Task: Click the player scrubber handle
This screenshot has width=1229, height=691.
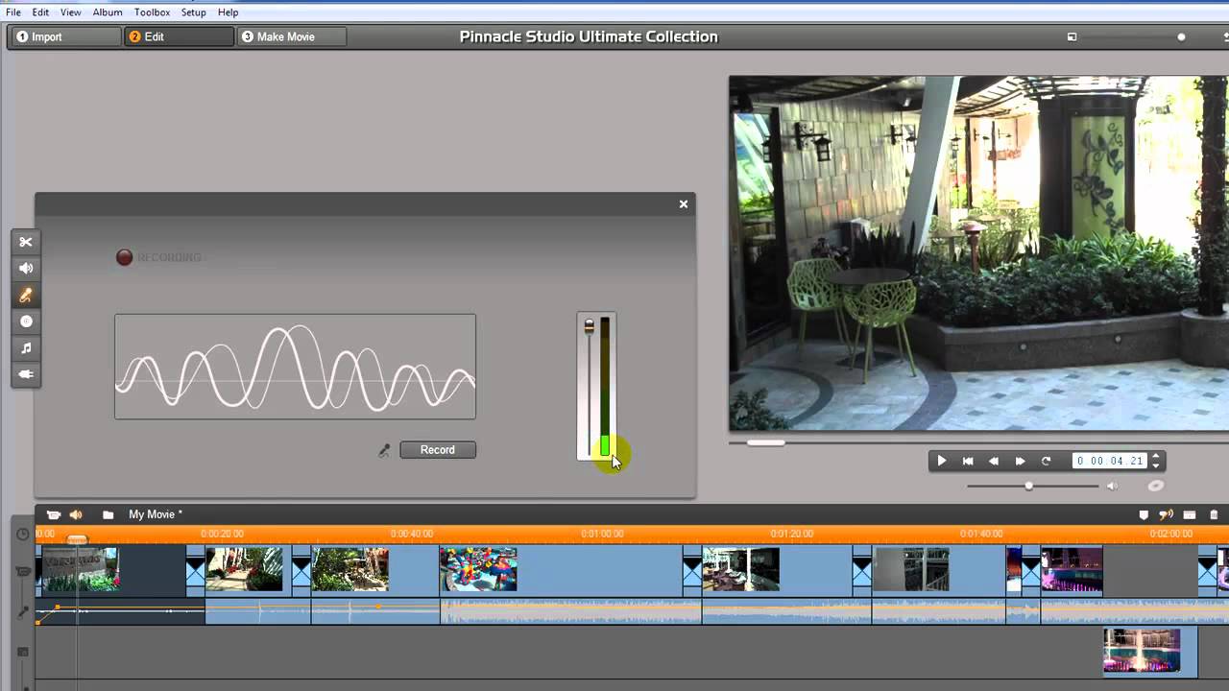Action: click(765, 442)
